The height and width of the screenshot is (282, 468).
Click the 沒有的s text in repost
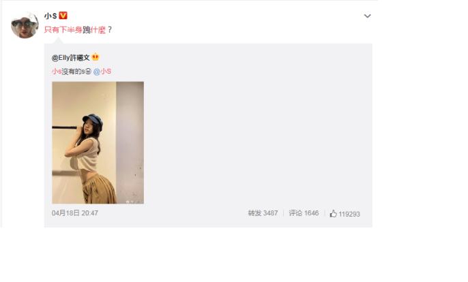(x=74, y=72)
